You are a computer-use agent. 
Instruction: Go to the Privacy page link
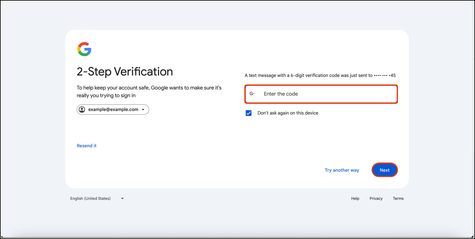(376, 199)
